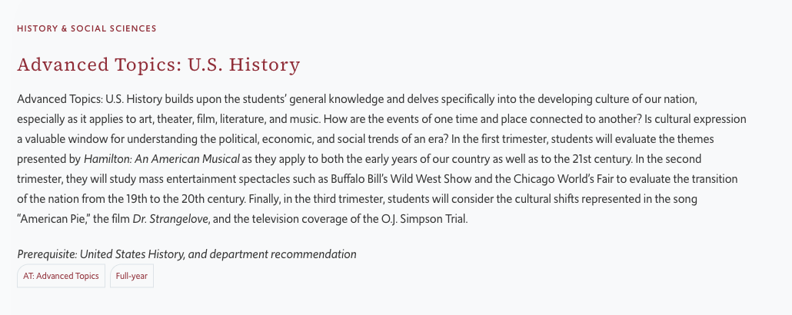Click the History & Social Sciences category label

click(86, 28)
